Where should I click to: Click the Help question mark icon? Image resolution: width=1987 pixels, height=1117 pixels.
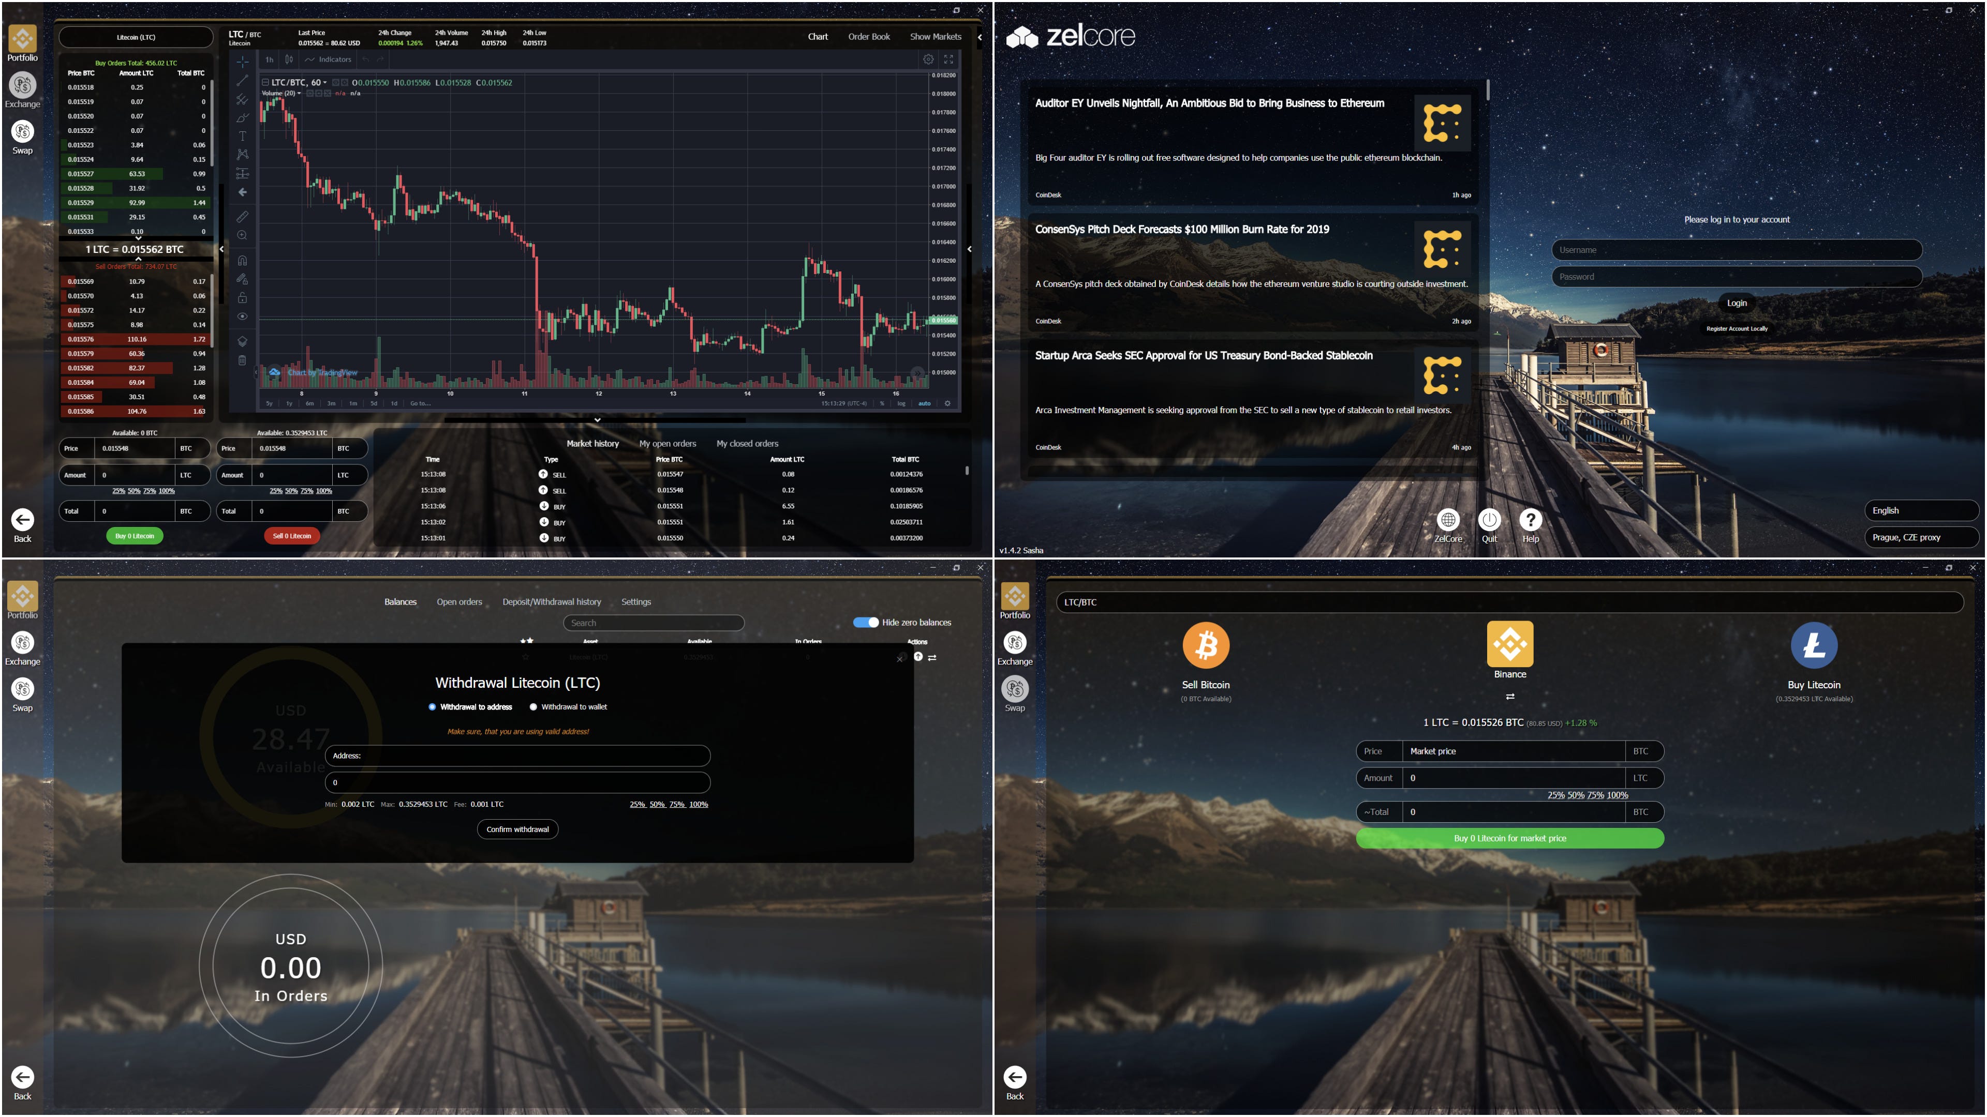[x=1531, y=520]
